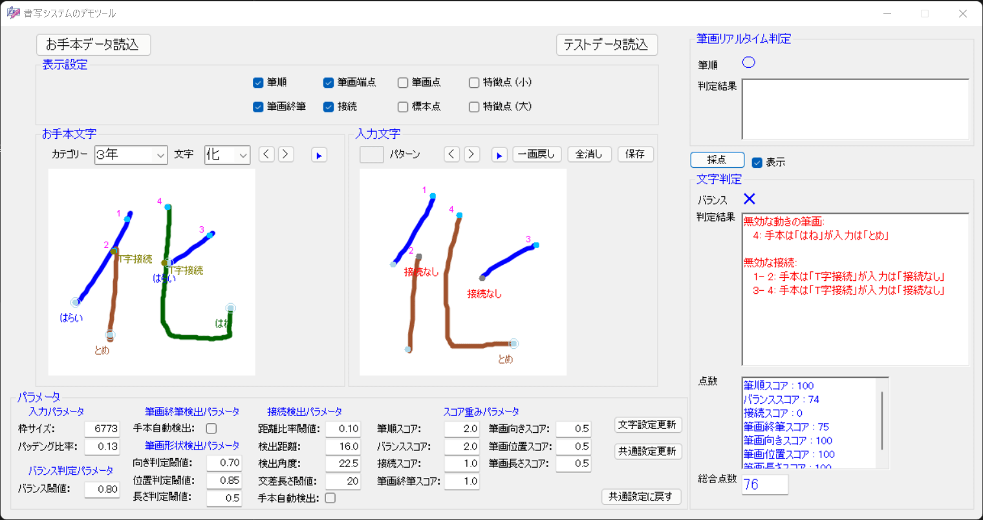Enable 手本自動検出 under 筆画終筆検出パラメータ
This screenshot has height=520, width=983.
tap(211, 428)
